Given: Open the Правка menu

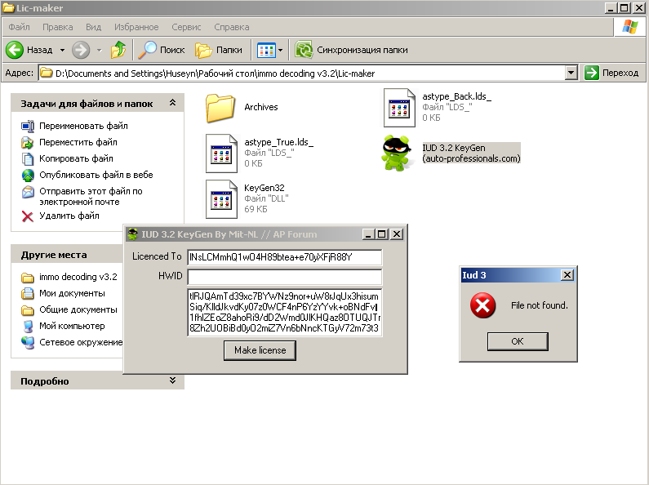Looking at the screenshot, I should pyautogui.click(x=57, y=27).
